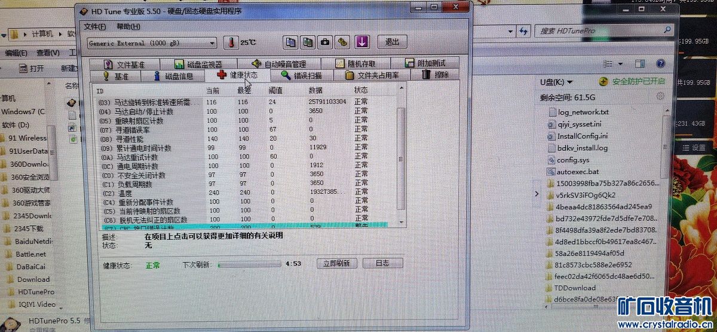Select the IQIYI Video folder in tree
The height and width of the screenshot is (332, 717).
pos(31,304)
